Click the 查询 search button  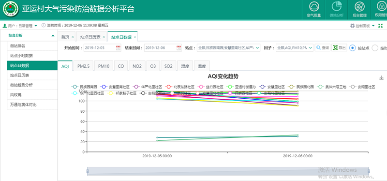(323, 48)
